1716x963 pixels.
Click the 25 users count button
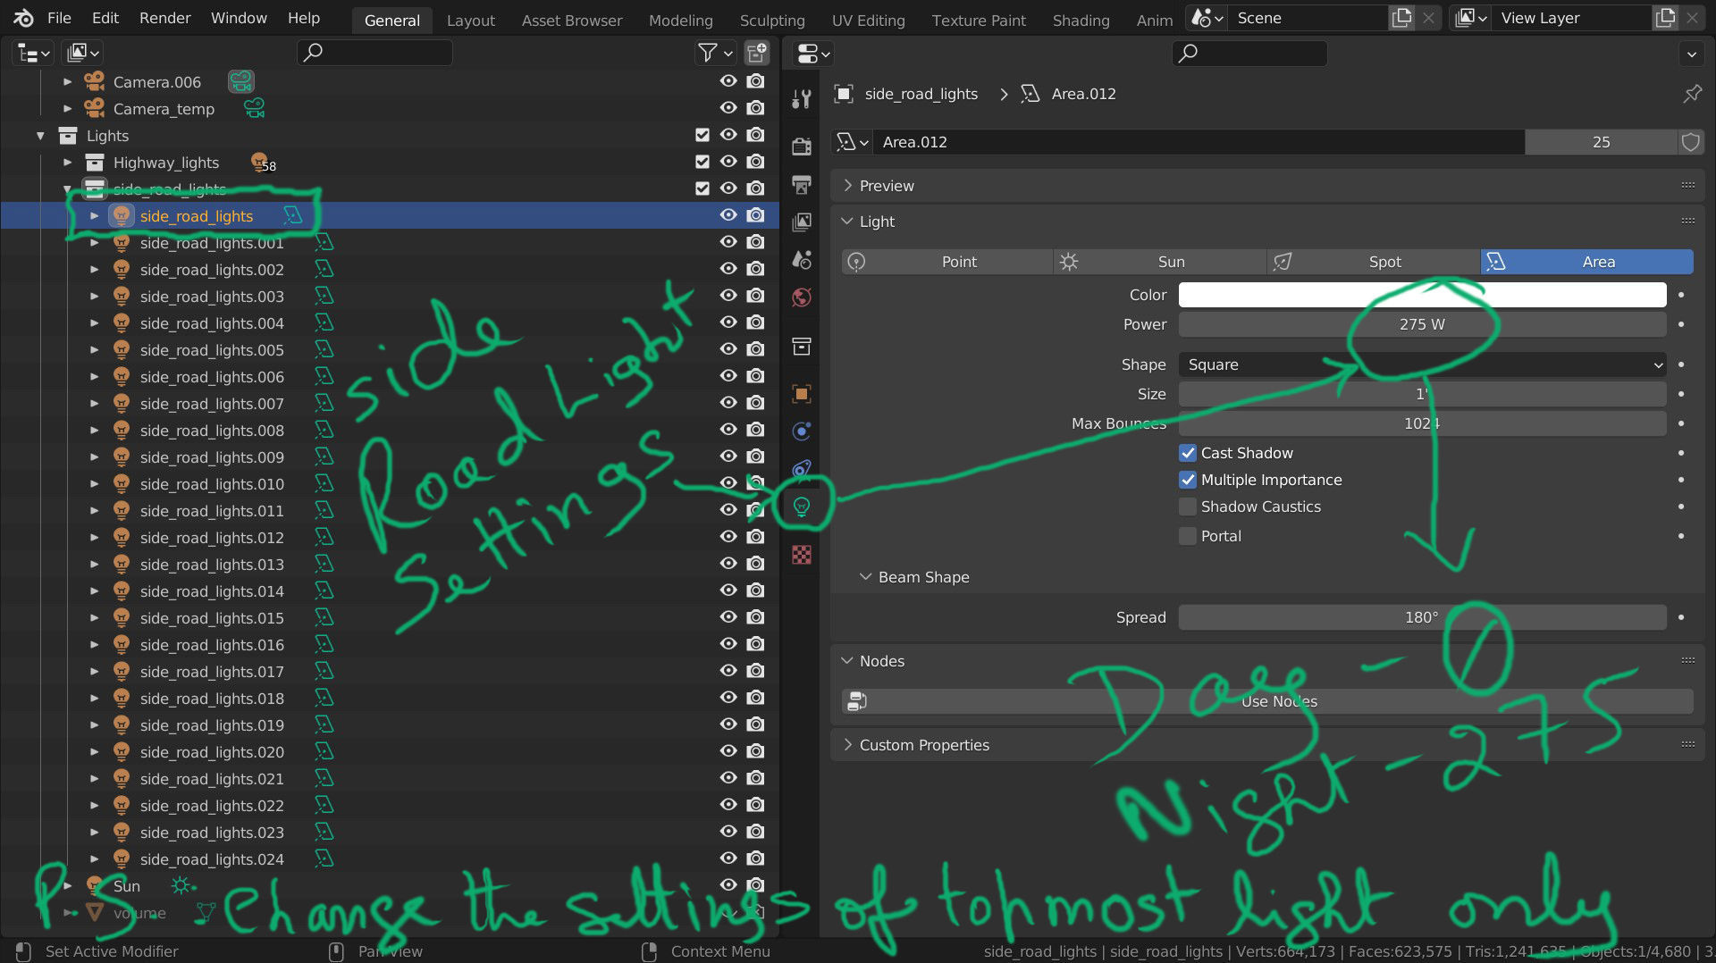(x=1601, y=142)
